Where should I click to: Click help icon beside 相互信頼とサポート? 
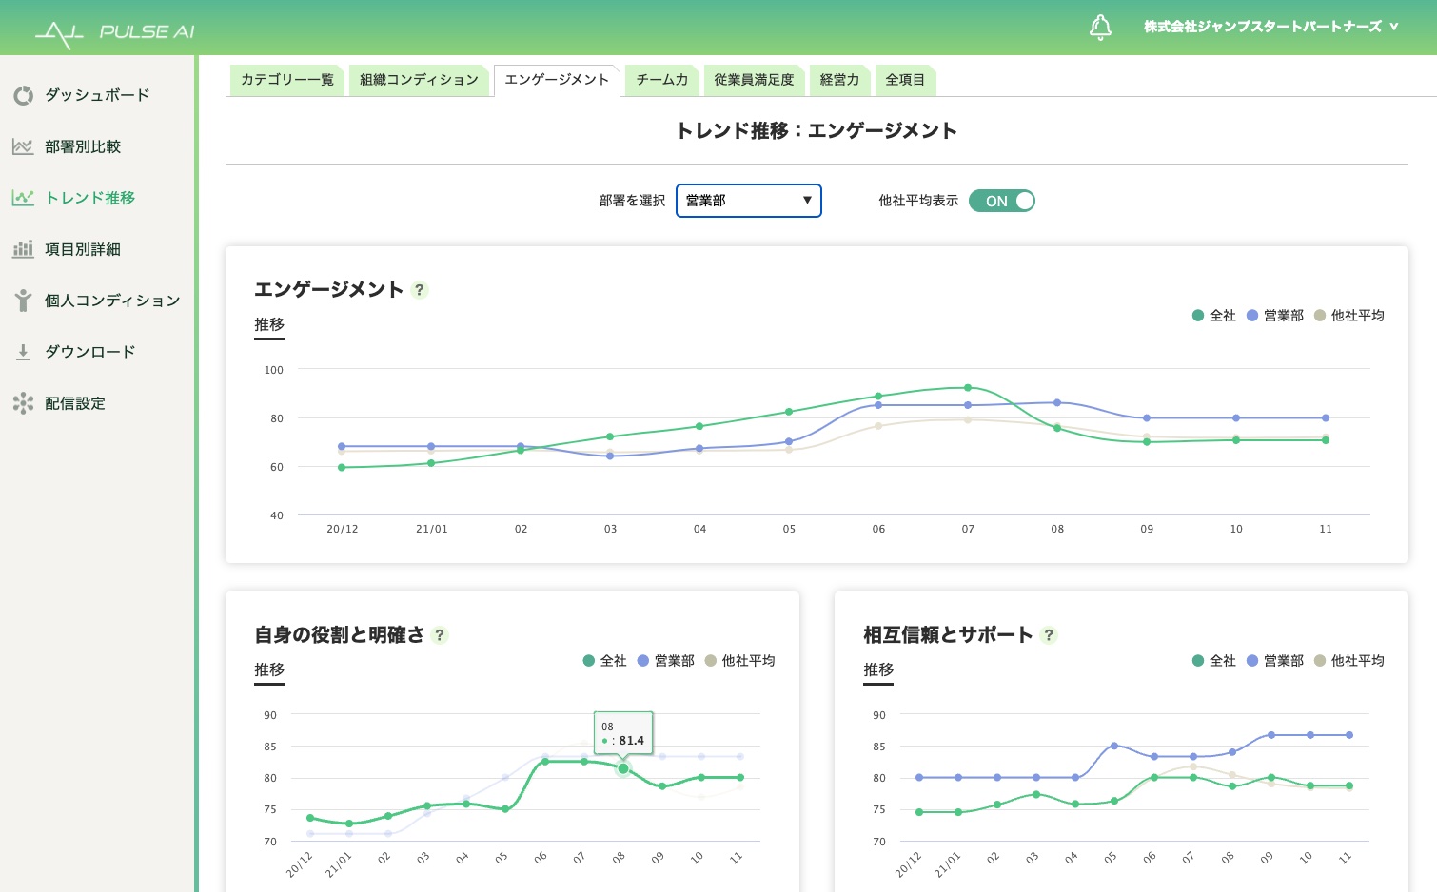(1048, 635)
